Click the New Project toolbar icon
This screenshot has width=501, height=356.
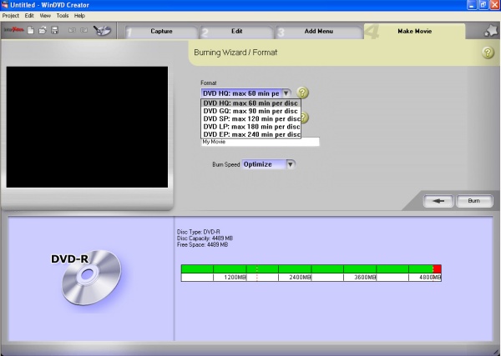[x=32, y=31]
